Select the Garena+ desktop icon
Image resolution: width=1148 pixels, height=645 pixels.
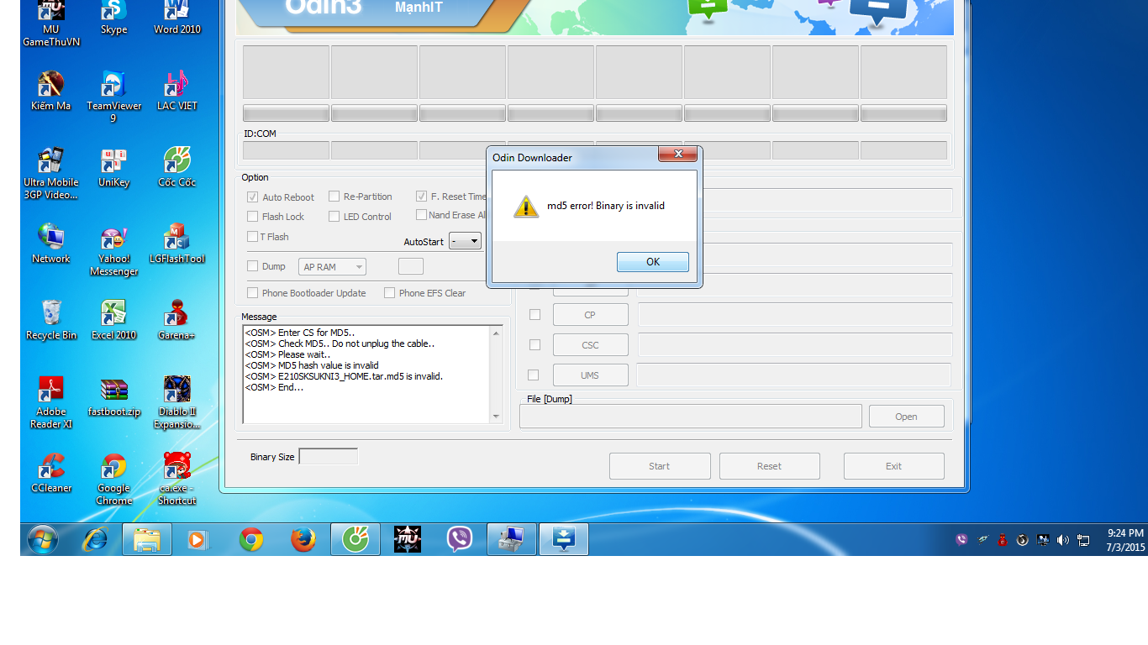coord(177,320)
